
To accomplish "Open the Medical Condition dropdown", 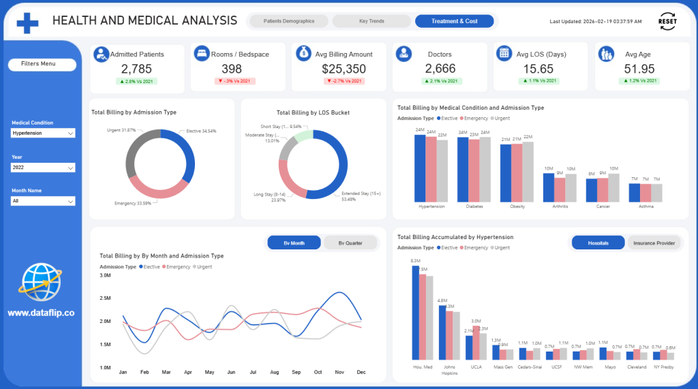I will click(x=43, y=134).
